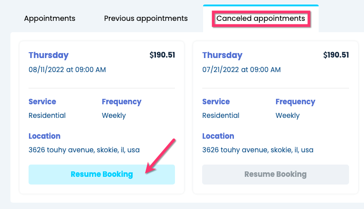364x209 pixels.
Task: Click the Residential value on the 08/11/2022 card
Action: click(47, 116)
